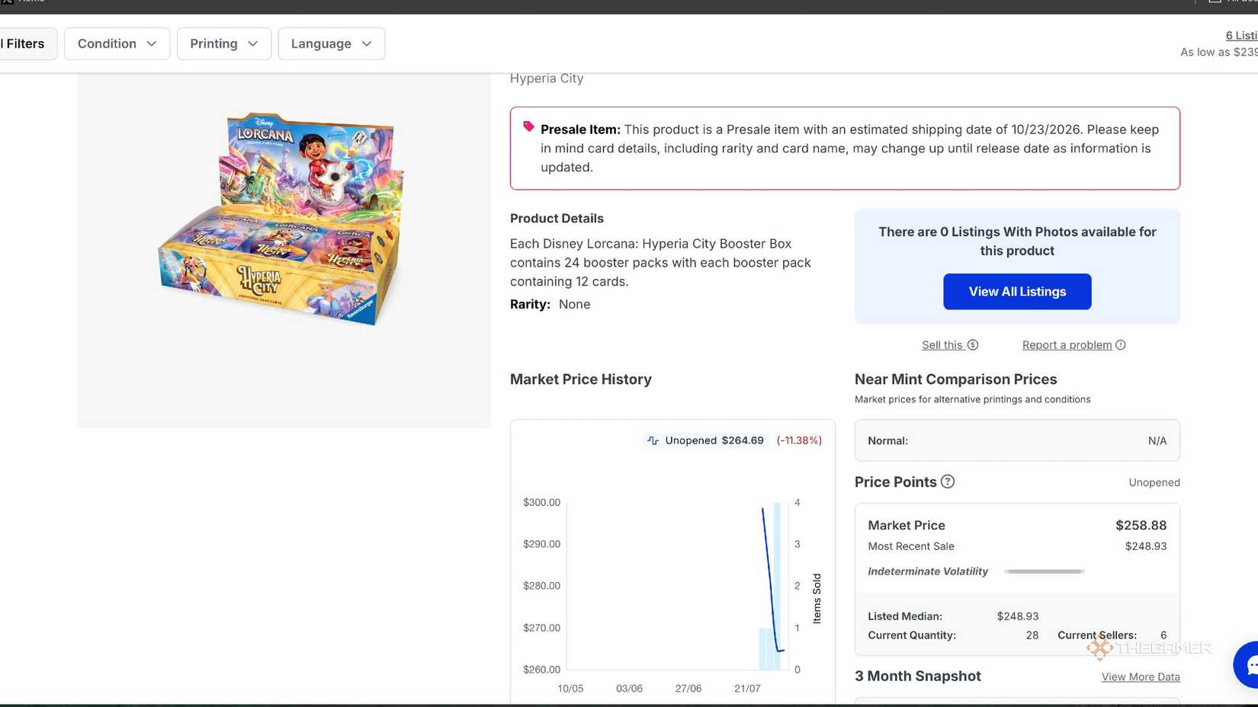Open the Printing filter dropdown
The height and width of the screenshot is (707, 1258).
click(x=224, y=43)
